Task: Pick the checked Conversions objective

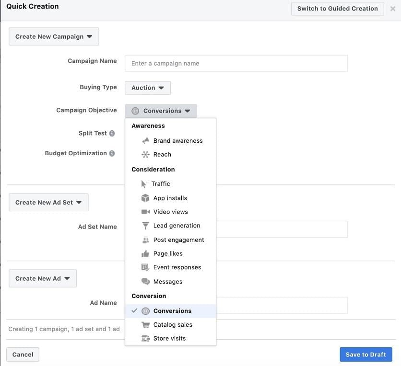Action: [x=172, y=311]
